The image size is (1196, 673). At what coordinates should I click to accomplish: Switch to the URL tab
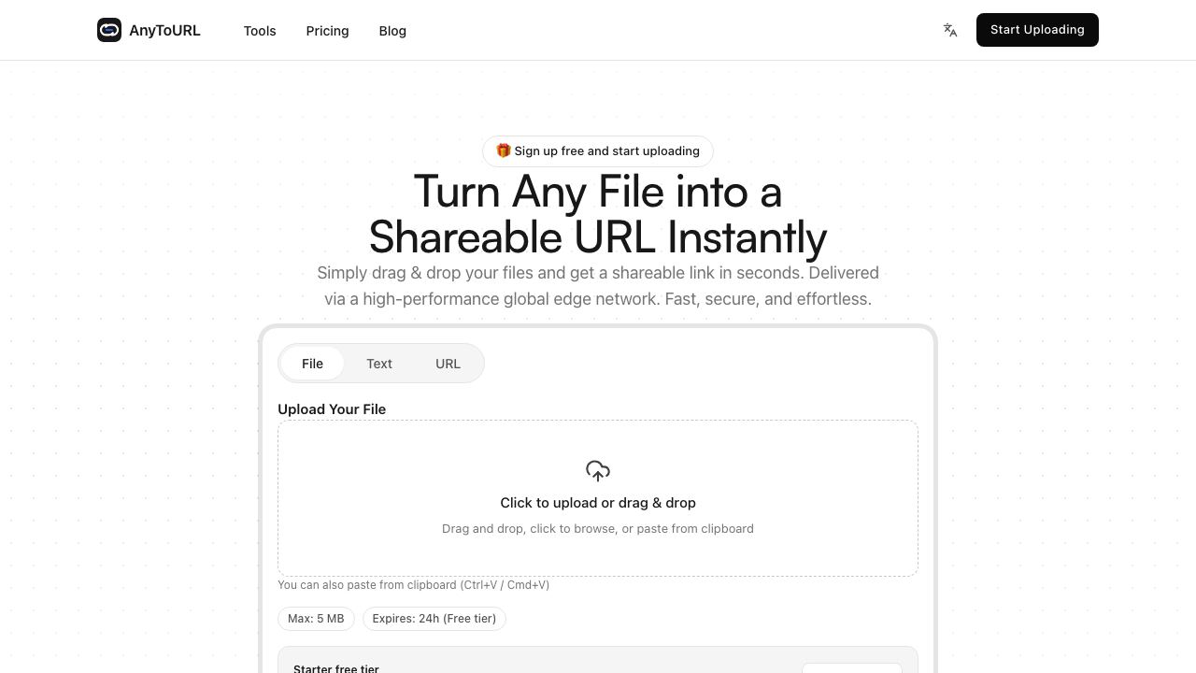click(448, 364)
